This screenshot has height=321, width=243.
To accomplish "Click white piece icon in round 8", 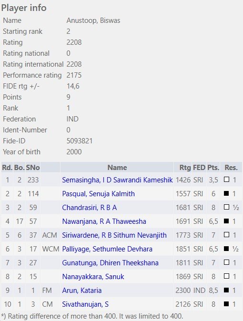I will 226,276.
